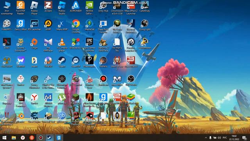The width and height of the screenshot is (250, 141).
Task: Select the Rising Storm 2 Vietnam shortcut
Action: tap(89, 118)
